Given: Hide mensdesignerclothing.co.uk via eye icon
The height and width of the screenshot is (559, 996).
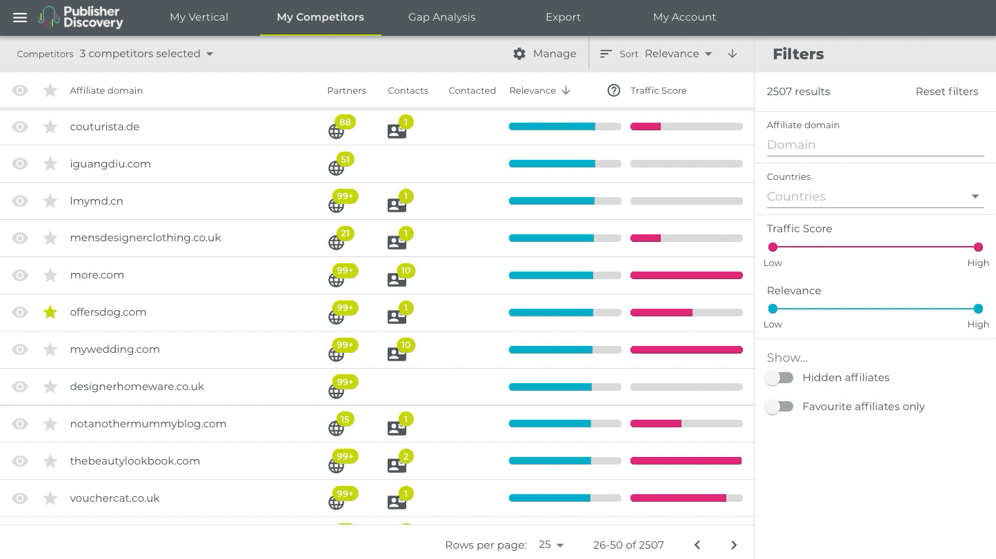Looking at the screenshot, I should tap(20, 238).
